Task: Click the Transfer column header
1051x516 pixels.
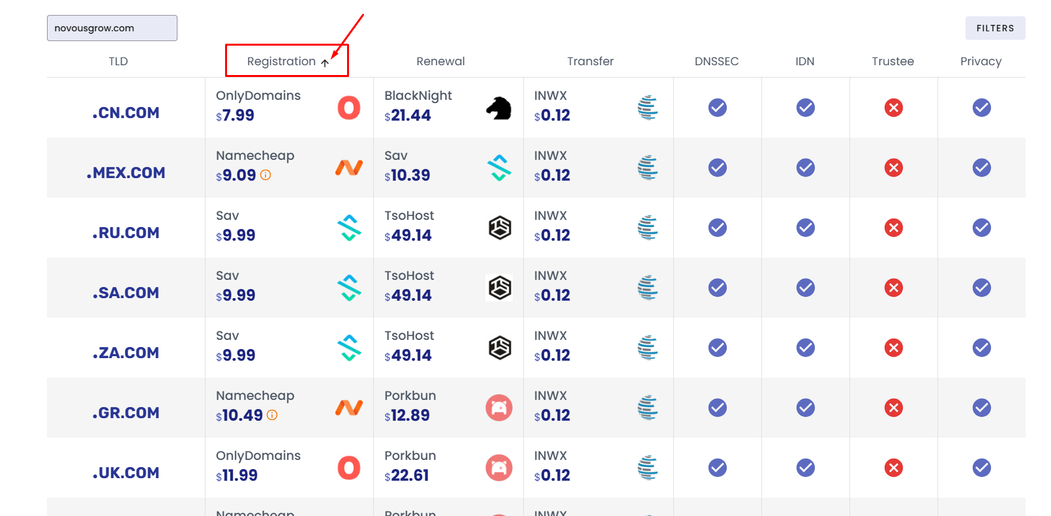Action: [x=590, y=61]
